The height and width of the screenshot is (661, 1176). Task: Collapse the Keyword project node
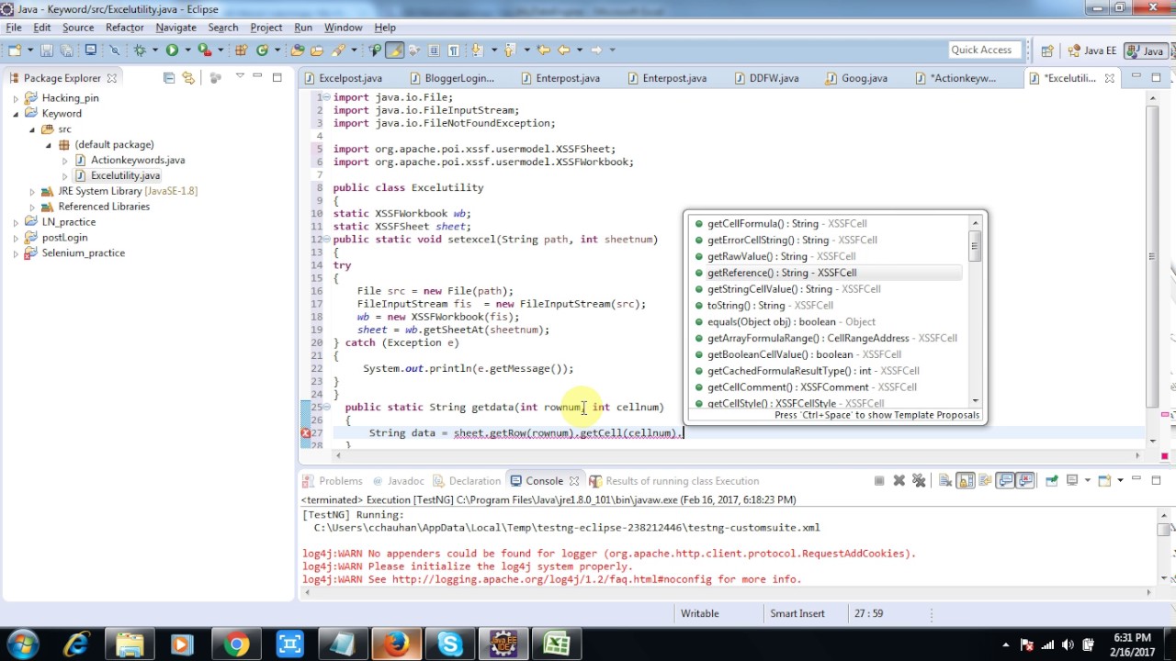pyautogui.click(x=16, y=114)
